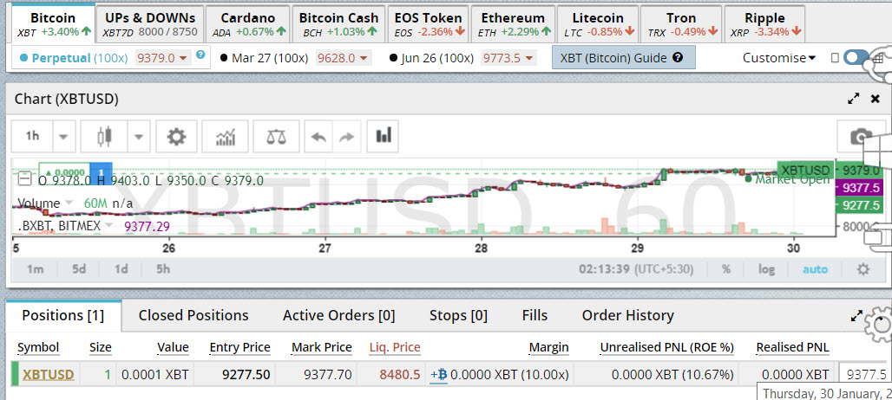
Task: Open the Stops [0] tab
Action: [458, 315]
